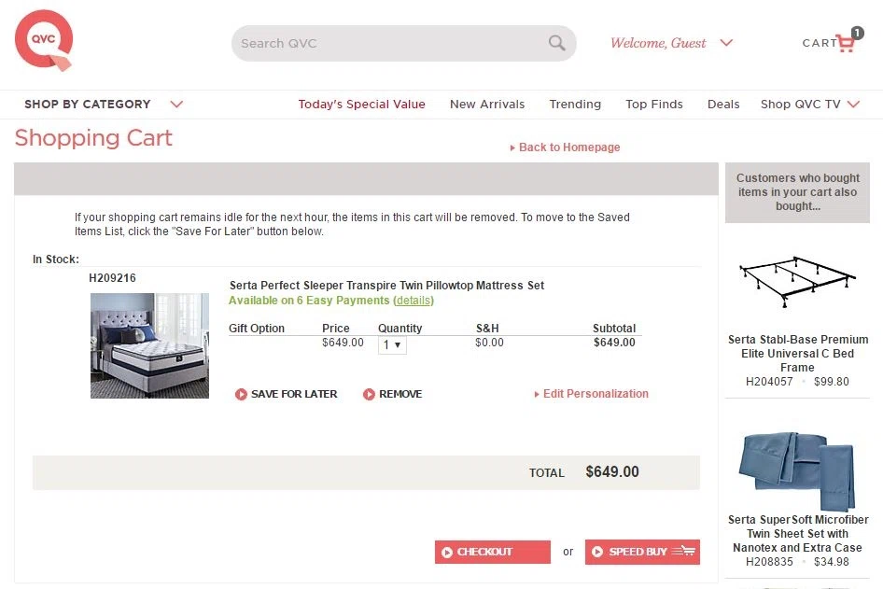Open the cart icon in header
The width and height of the screenshot is (883, 589).
pos(846,42)
